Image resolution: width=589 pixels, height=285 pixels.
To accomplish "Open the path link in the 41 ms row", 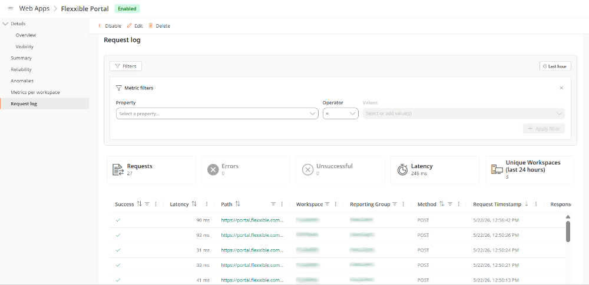I will point(252,280).
